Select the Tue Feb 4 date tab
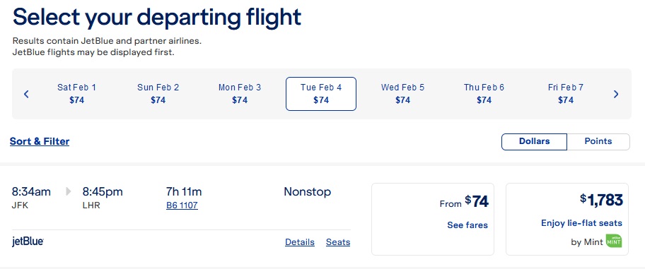This screenshot has width=645, height=269. coord(321,94)
